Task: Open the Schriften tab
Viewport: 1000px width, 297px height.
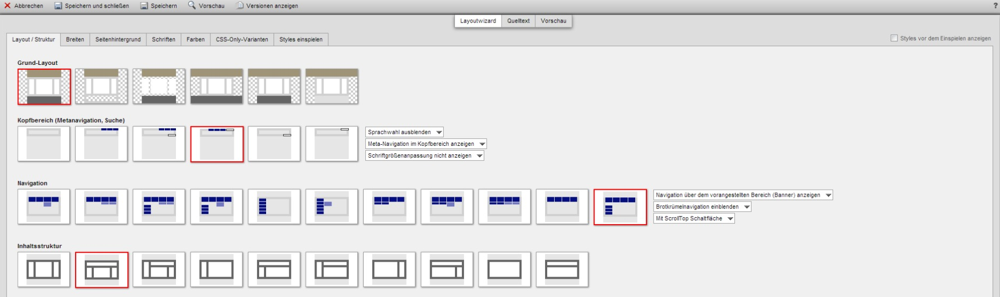Action: coord(164,40)
